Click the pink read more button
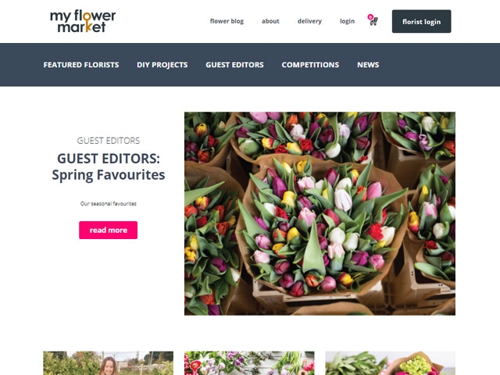The width and height of the screenshot is (500, 375). 108,230
